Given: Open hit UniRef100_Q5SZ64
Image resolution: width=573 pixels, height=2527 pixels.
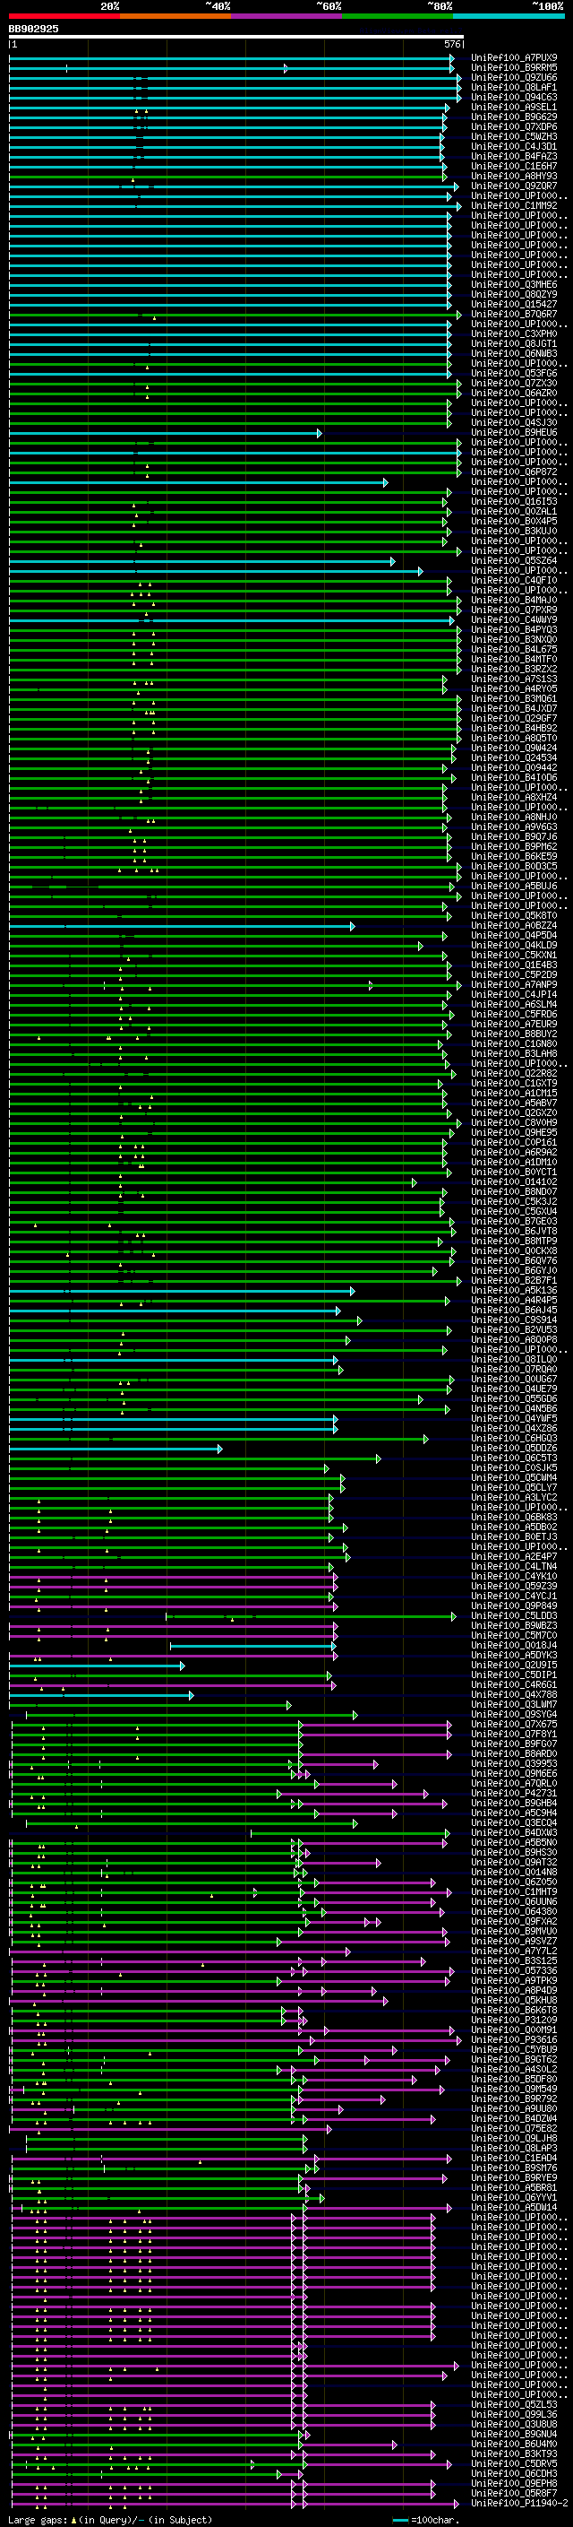Looking at the screenshot, I should tap(514, 560).
